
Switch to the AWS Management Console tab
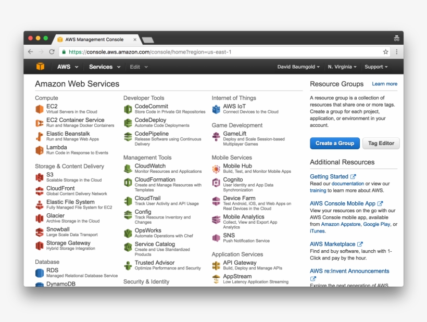click(95, 39)
